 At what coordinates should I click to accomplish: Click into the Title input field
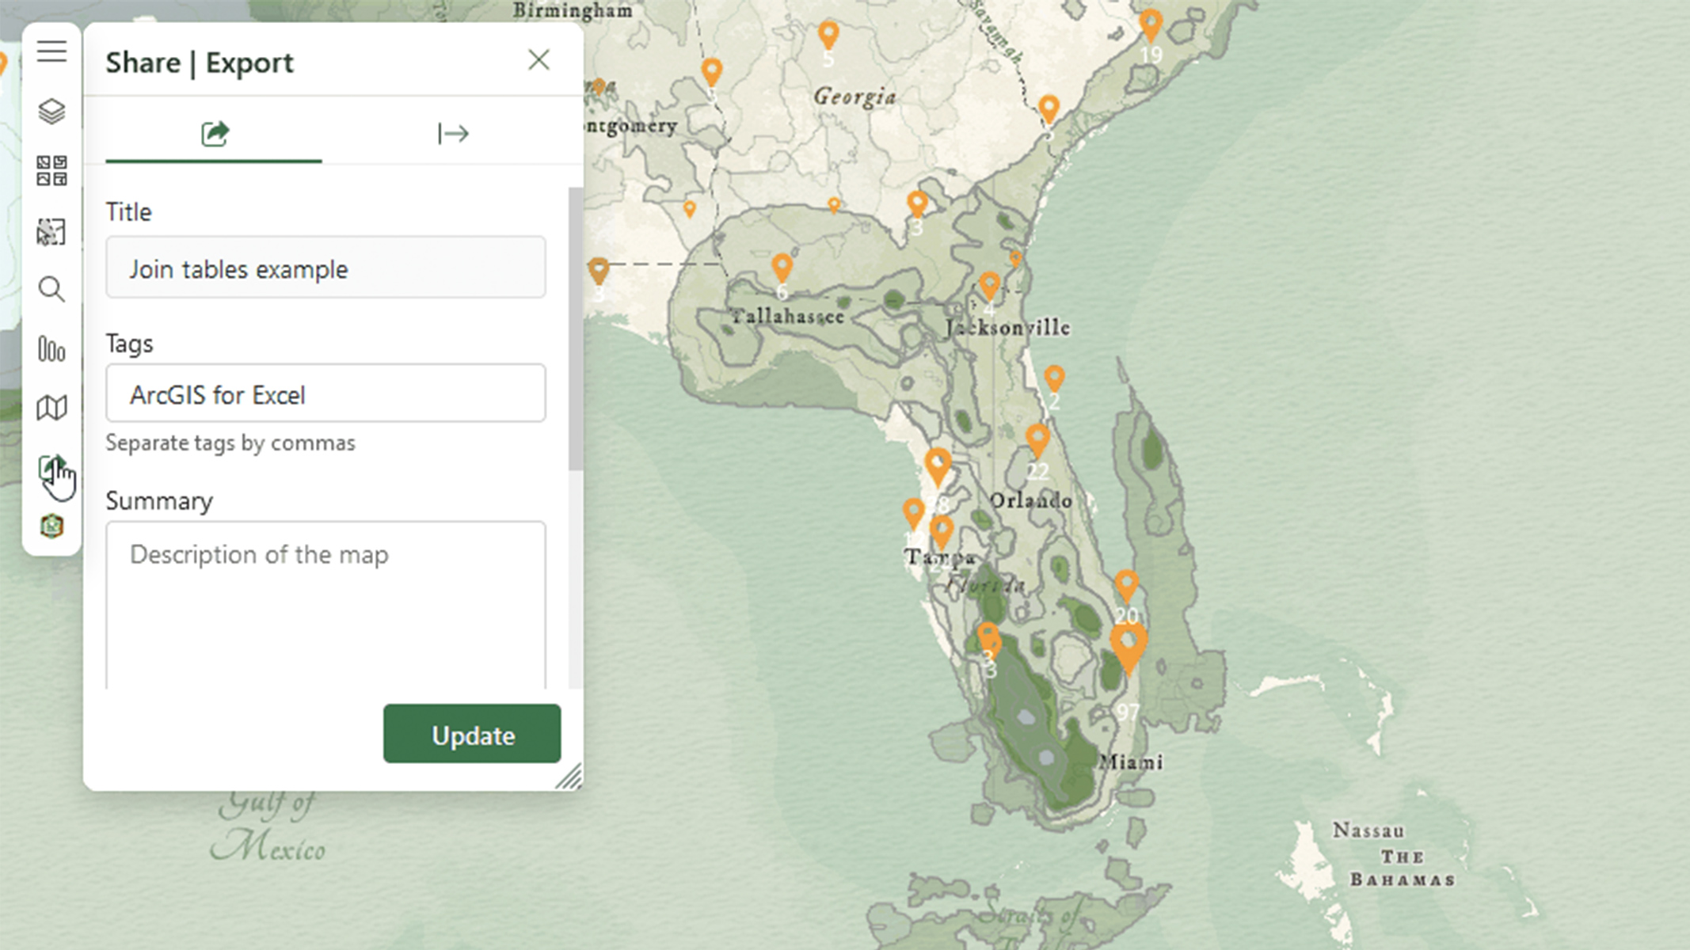tap(325, 268)
